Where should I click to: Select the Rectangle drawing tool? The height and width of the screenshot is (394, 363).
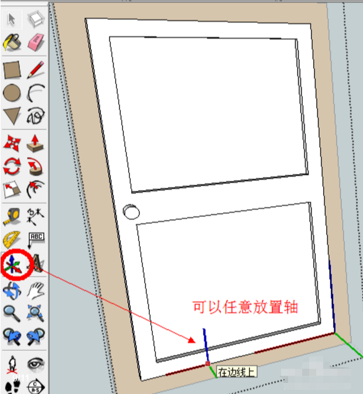click(x=12, y=70)
